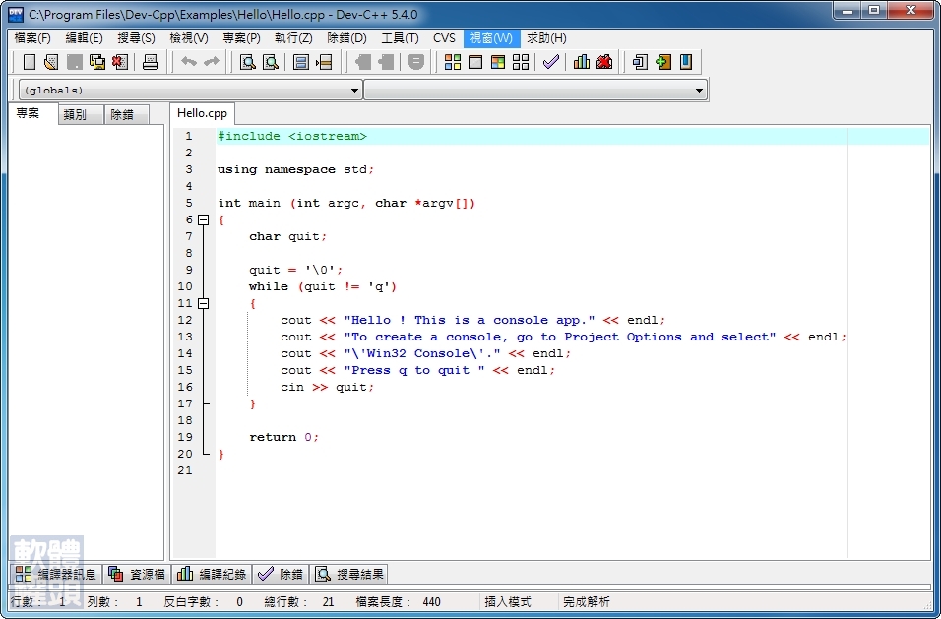Open the 工具(T) menu
This screenshot has width=941, height=619.
[x=401, y=38]
